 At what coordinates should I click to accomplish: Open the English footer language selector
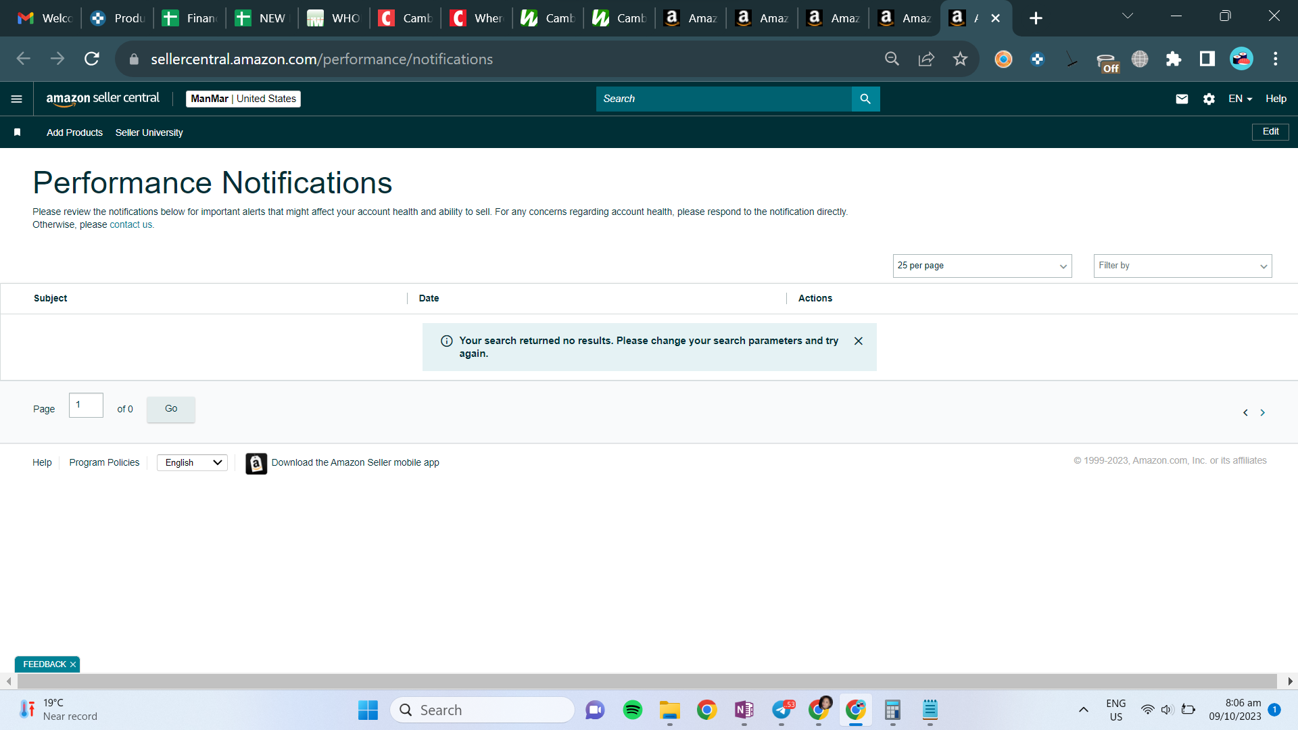pyautogui.click(x=193, y=463)
